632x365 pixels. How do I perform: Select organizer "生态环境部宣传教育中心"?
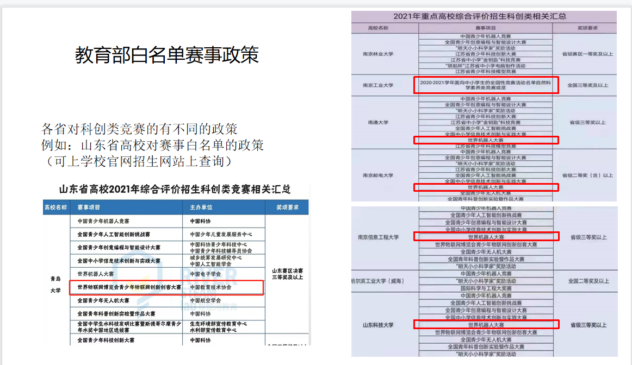pos(219,324)
